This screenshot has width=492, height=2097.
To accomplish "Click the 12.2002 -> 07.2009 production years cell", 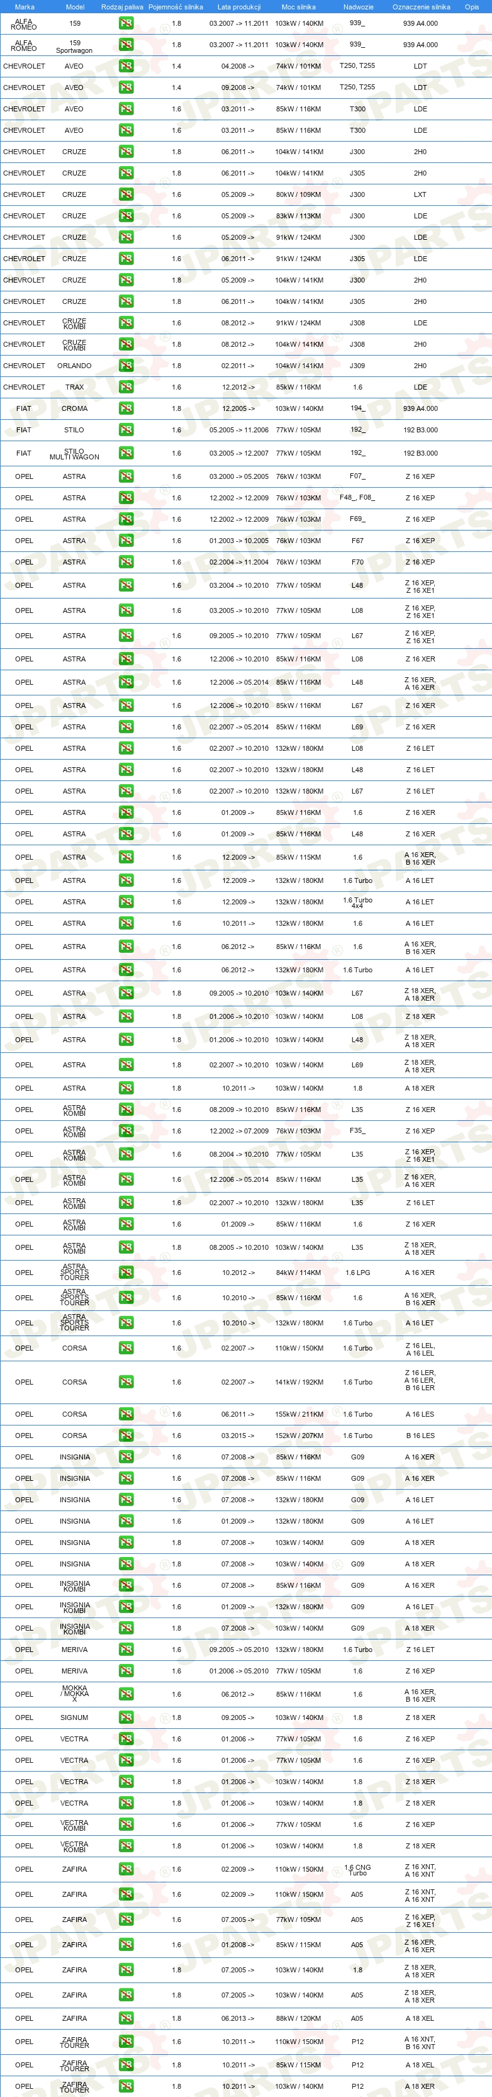I will pos(238,1131).
